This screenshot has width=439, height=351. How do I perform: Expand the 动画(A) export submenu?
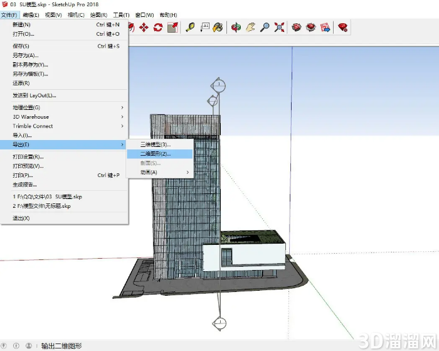click(159, 172)
